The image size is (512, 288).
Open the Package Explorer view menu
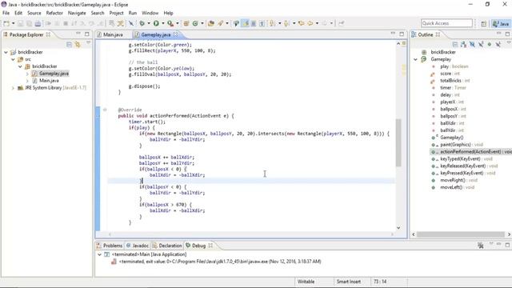pos(89,43)
